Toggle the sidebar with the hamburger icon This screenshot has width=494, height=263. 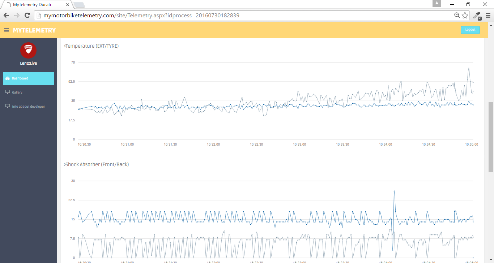(x=6, y=30)
